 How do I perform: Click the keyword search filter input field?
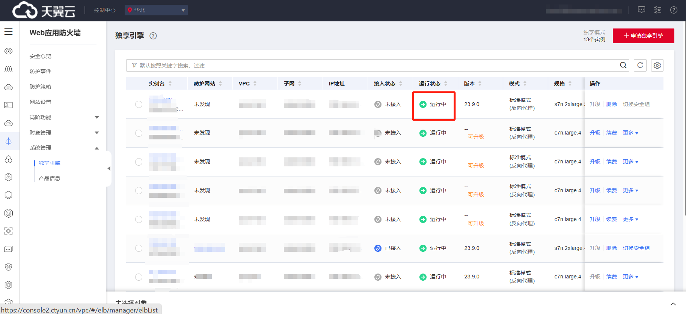[x=372, y=66]
